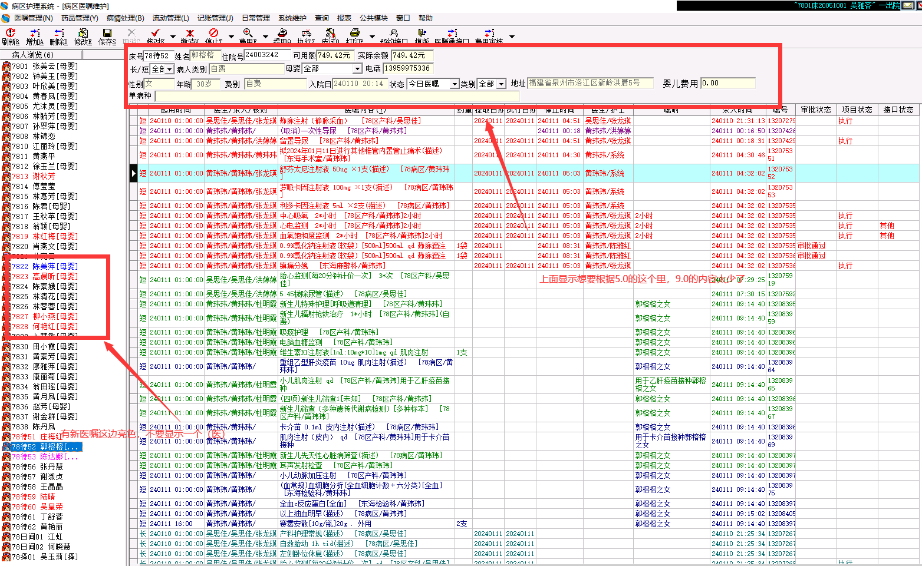Click patient icon for 7801 张美云

(x=6, y=66)
